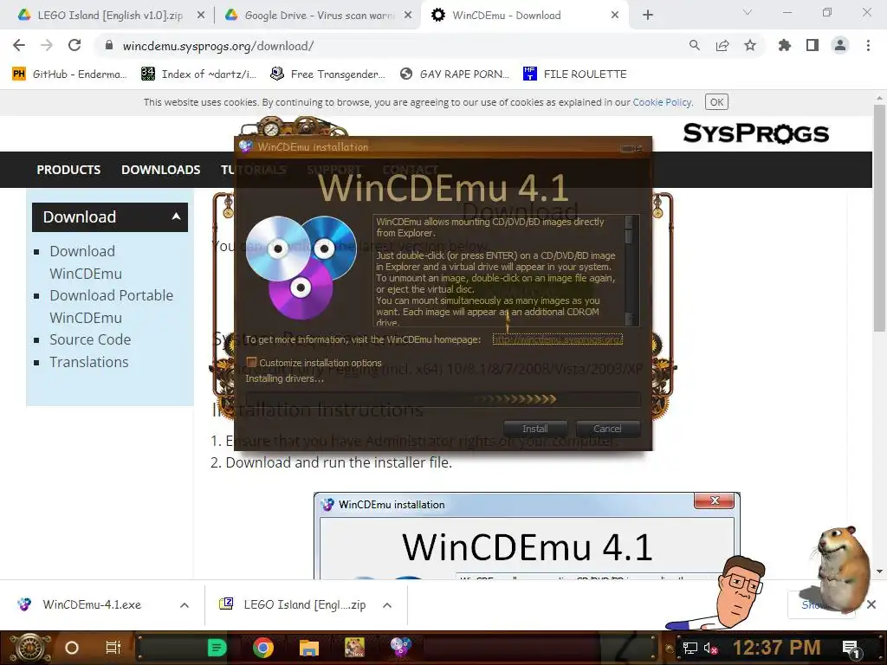Viewport: 887px width, 665px height.
Task: Enable Customize installation options checkbox
Action: pyautogui.click(x=252, y=362)
